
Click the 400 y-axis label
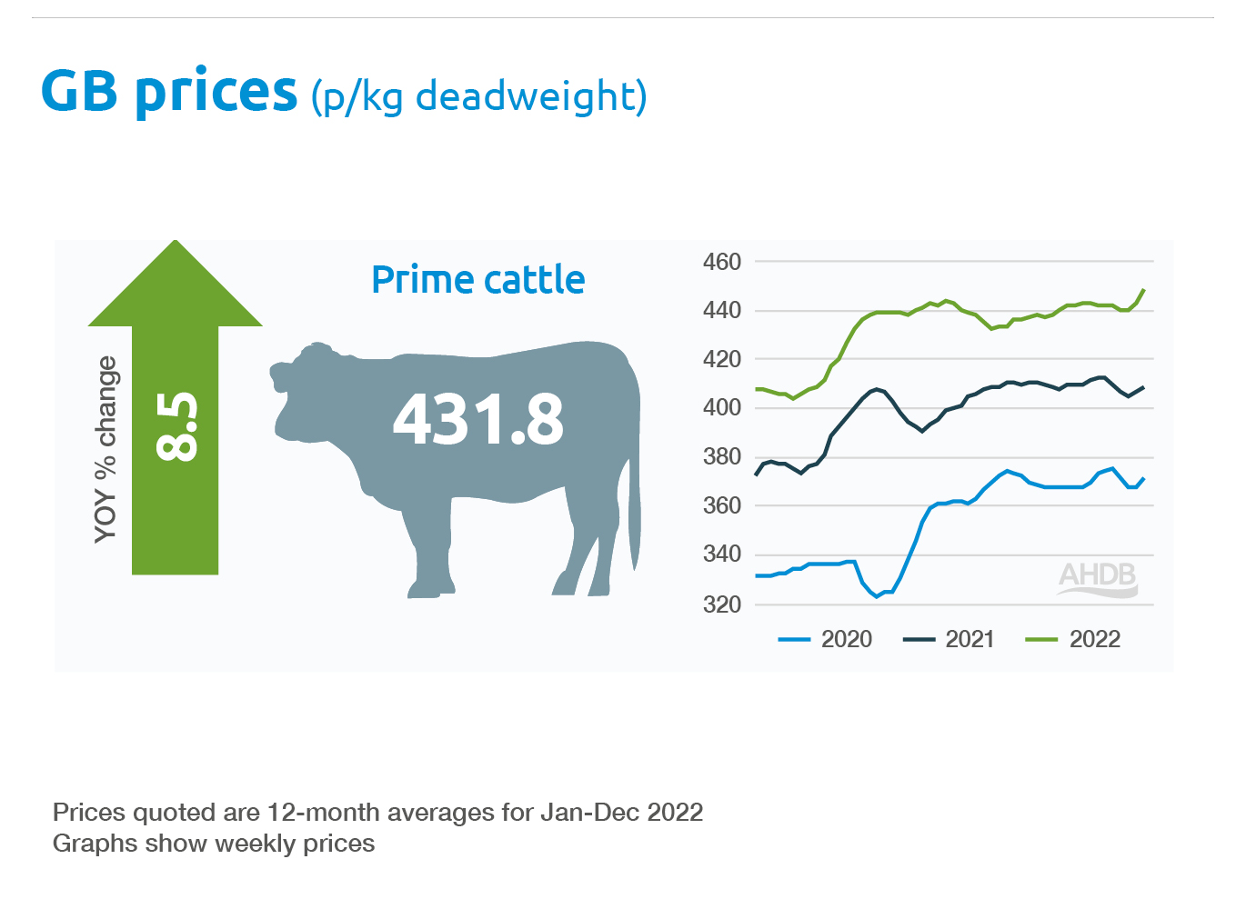(x=722, y=408)
